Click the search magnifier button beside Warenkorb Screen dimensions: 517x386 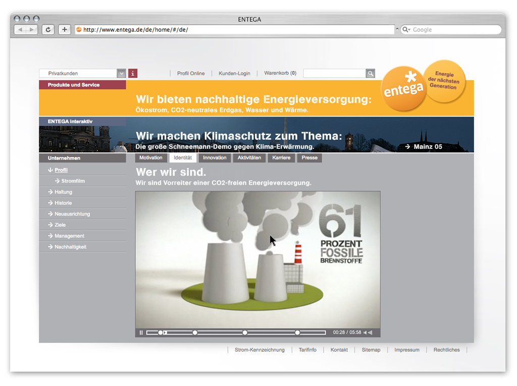click(371, 74)
